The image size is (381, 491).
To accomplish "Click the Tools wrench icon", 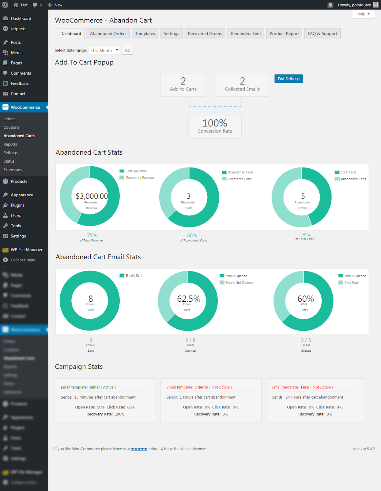I will coord(6,226).
